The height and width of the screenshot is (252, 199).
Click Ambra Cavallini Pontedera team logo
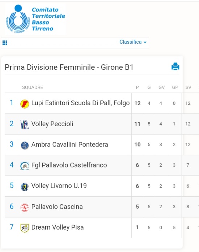(x=25, y=145)
